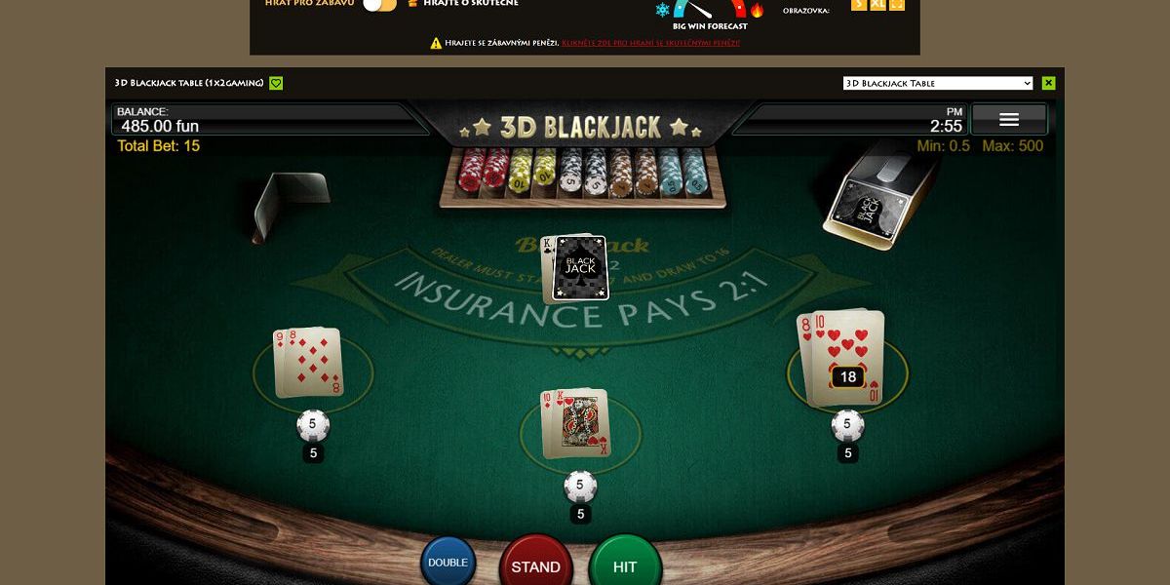
Task: Click the Big Win Forecast gauge
Action: tap(710, 12)
